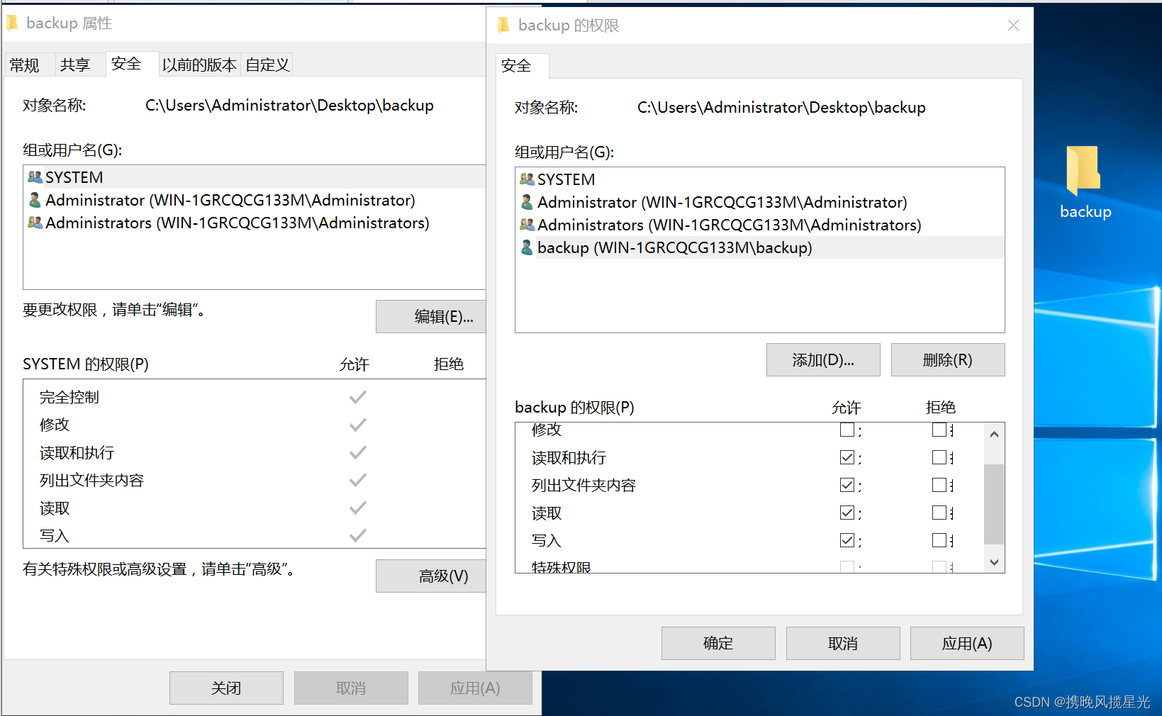
Task: Untick the Allow checkbox for 读取和执行
Action: point(847,457)
